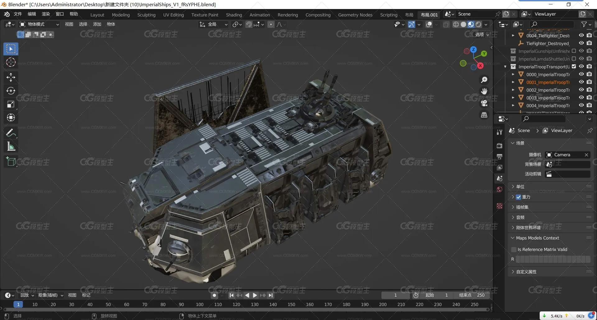Toggle proportional editing
The image size is (597, 320).
[x=271, y=24]
